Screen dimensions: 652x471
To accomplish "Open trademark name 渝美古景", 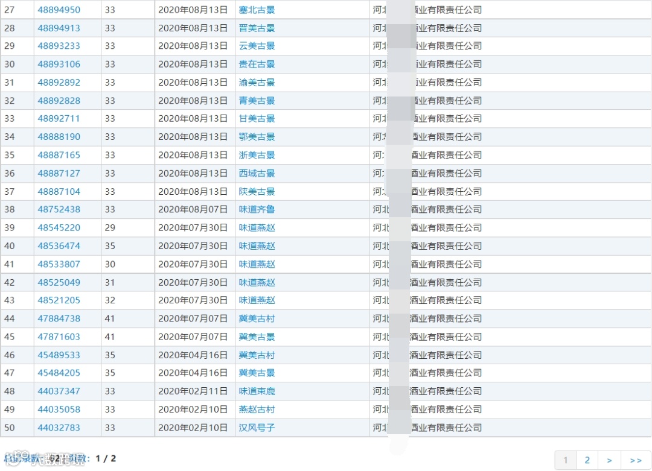I will pyautogui.click(x=257, y=83).
